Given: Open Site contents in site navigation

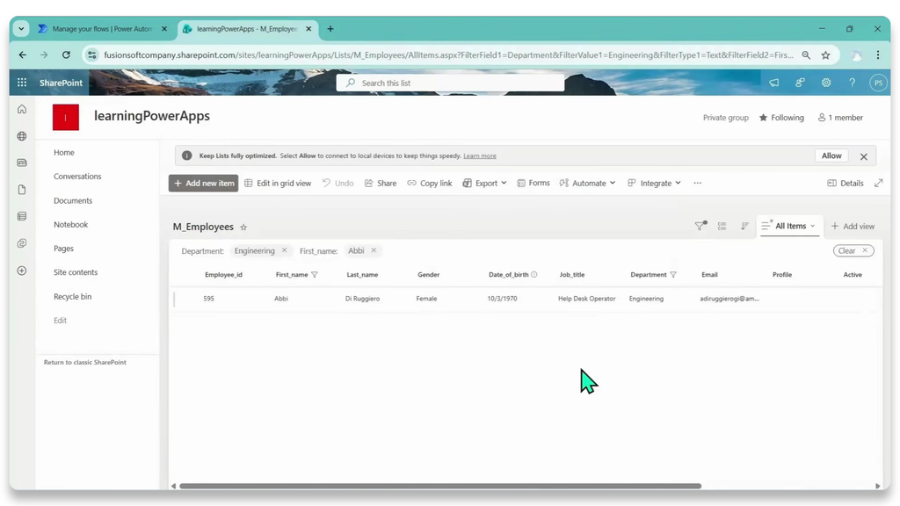Looking at the screenshot, I should pyautogui.click(x=76, y=272).
